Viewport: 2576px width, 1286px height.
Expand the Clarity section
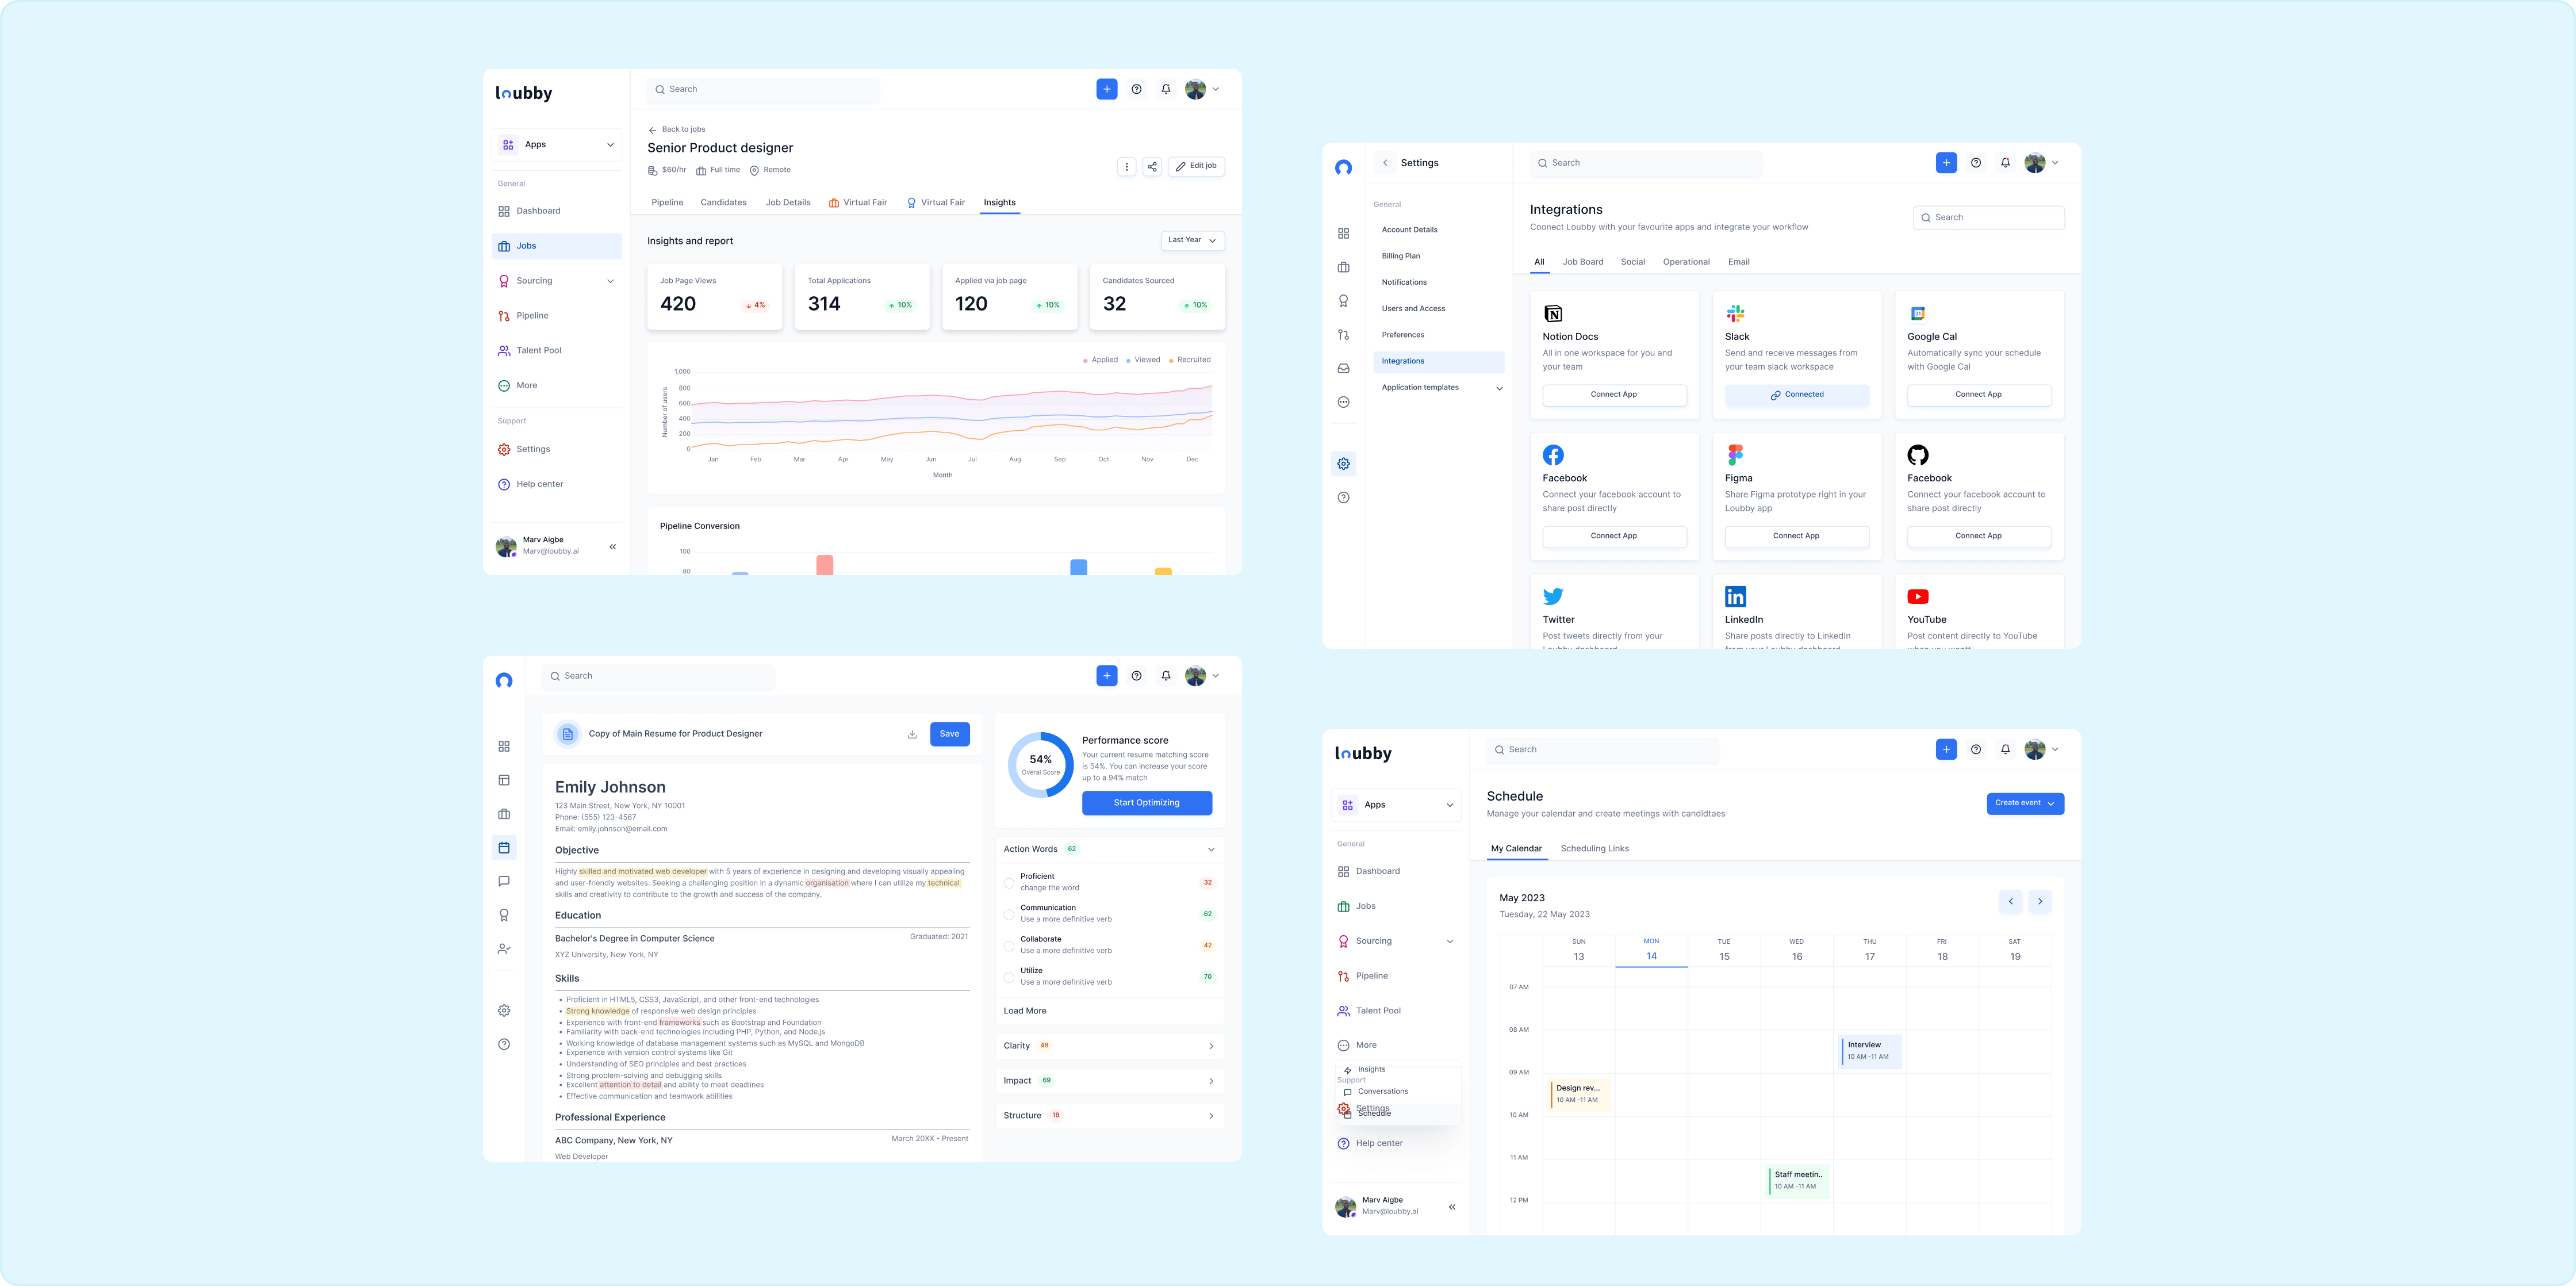point(1210,1046)
